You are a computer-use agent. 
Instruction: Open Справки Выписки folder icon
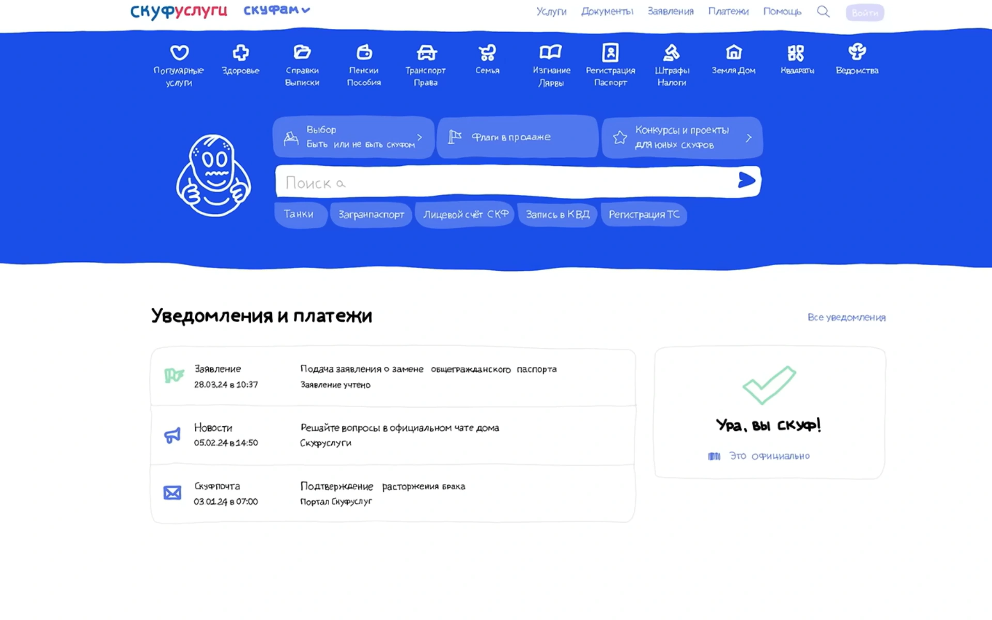(302, 53)
